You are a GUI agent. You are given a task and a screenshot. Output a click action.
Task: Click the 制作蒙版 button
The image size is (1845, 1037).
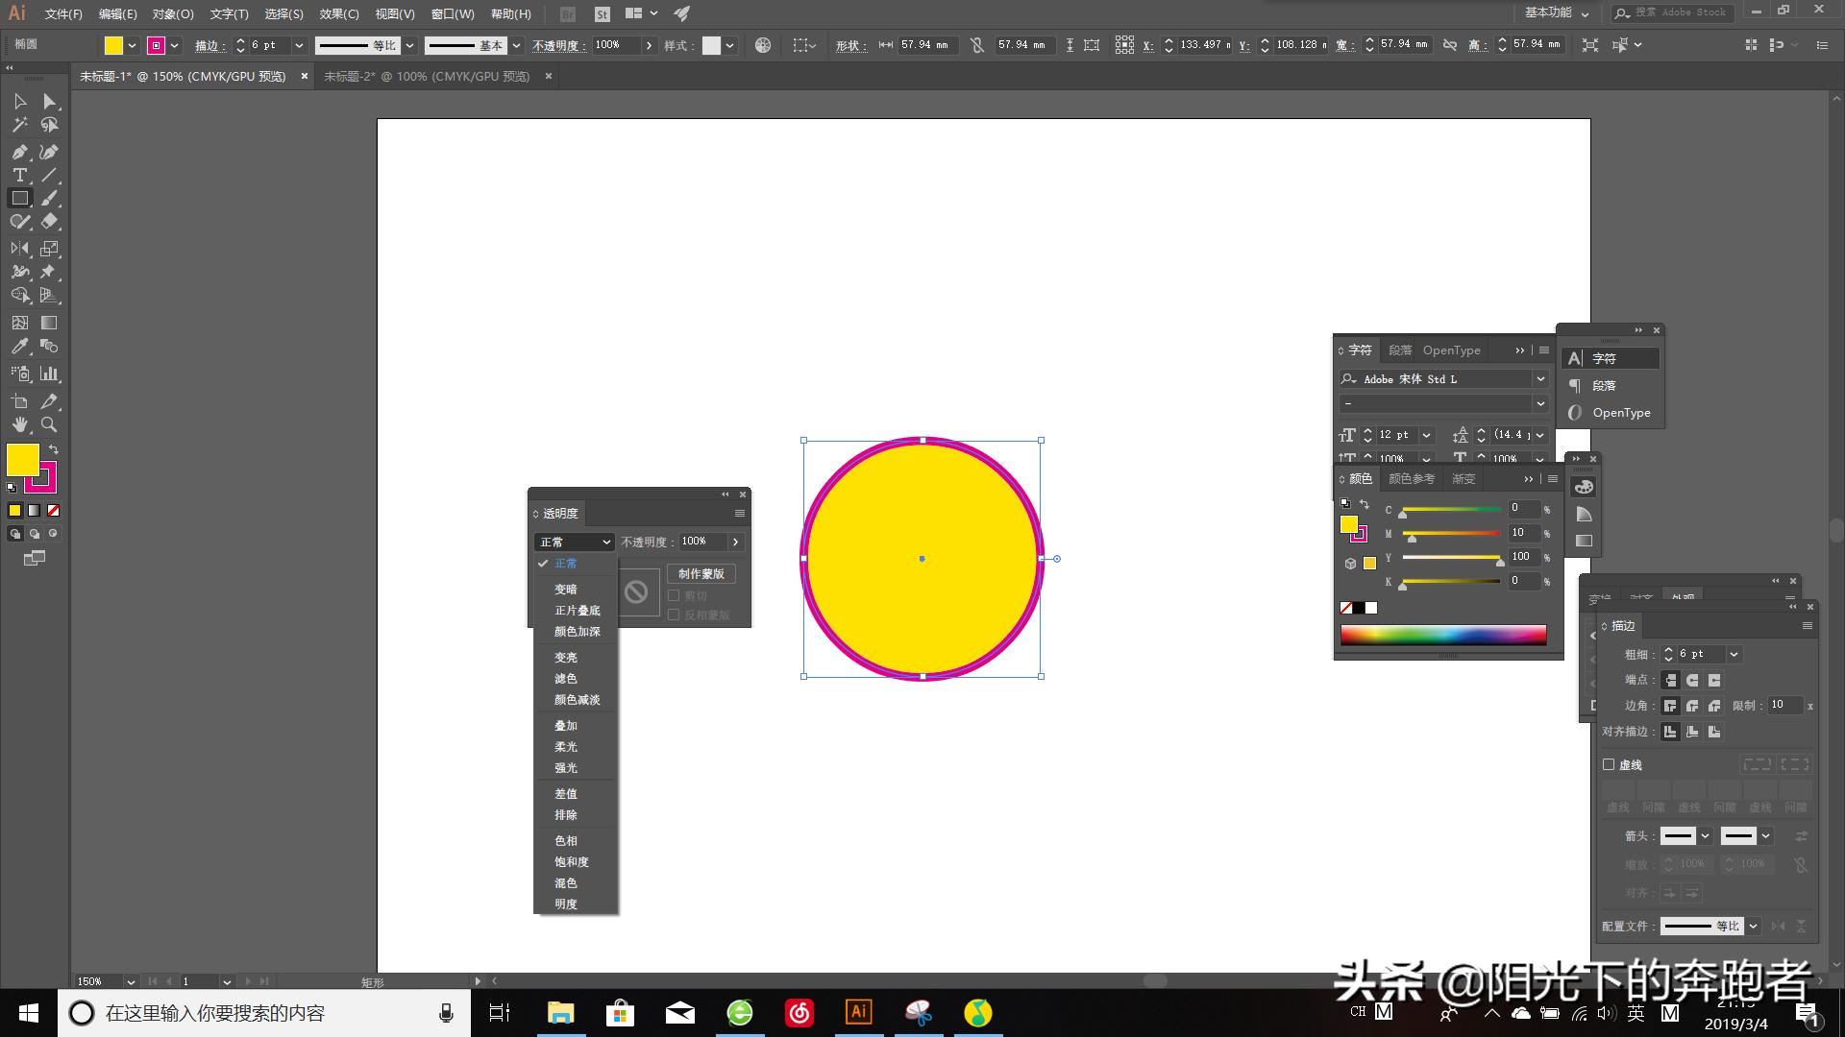(701, 573)
